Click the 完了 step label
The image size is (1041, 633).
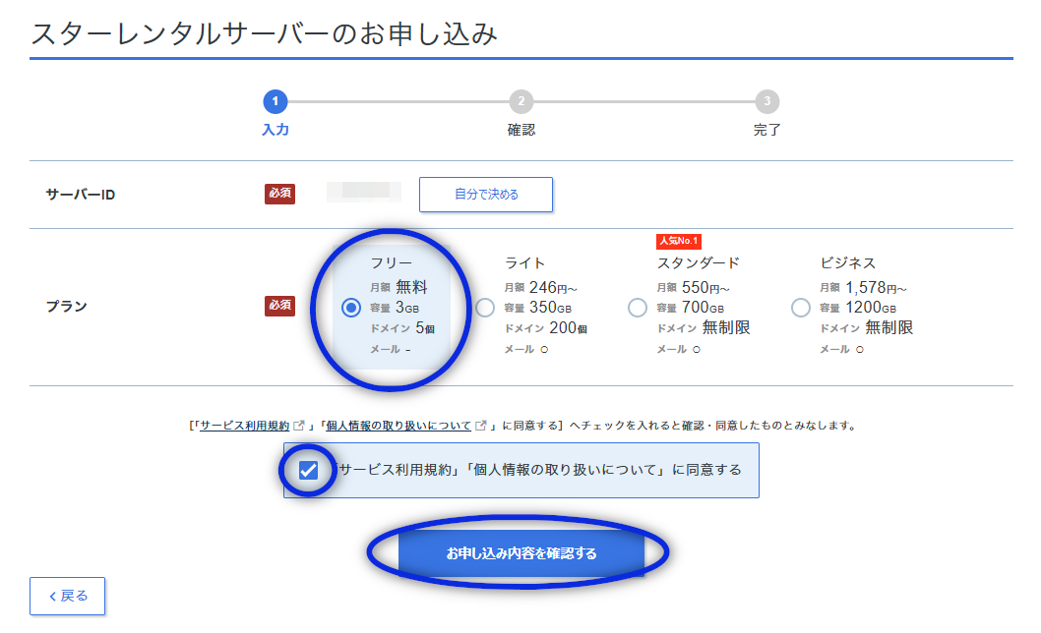[766, 130]
